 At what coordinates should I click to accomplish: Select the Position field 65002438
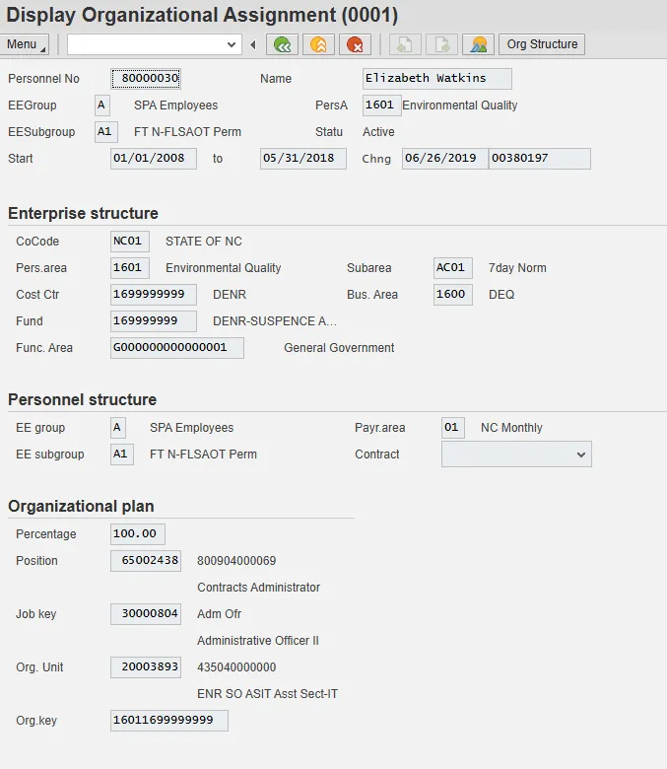point(146,561)
